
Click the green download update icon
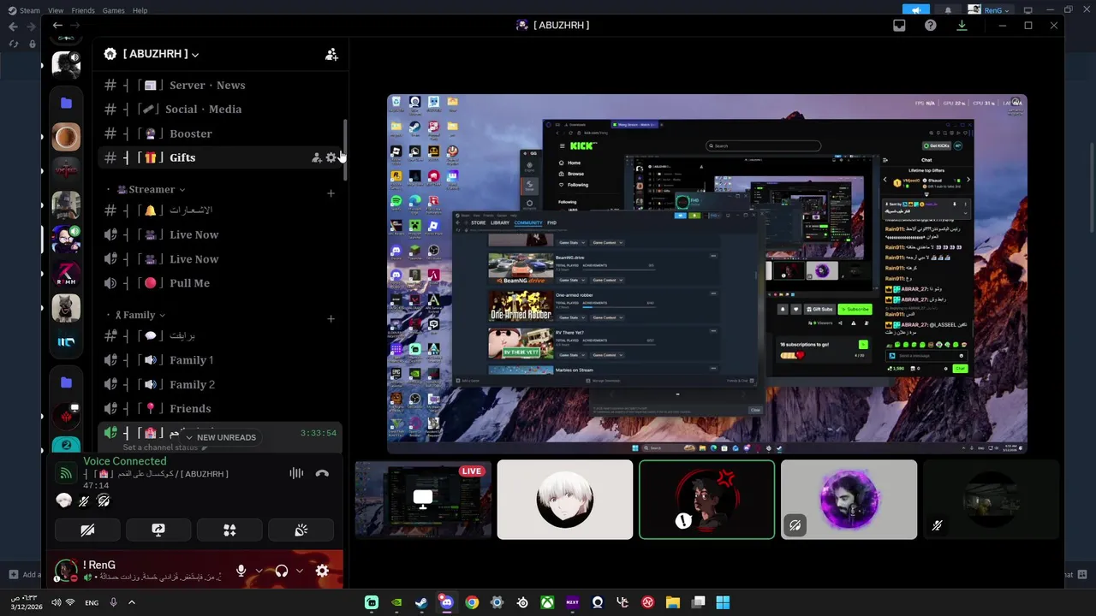[x=962, y=26]
